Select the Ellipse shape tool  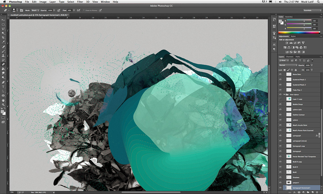3,96
